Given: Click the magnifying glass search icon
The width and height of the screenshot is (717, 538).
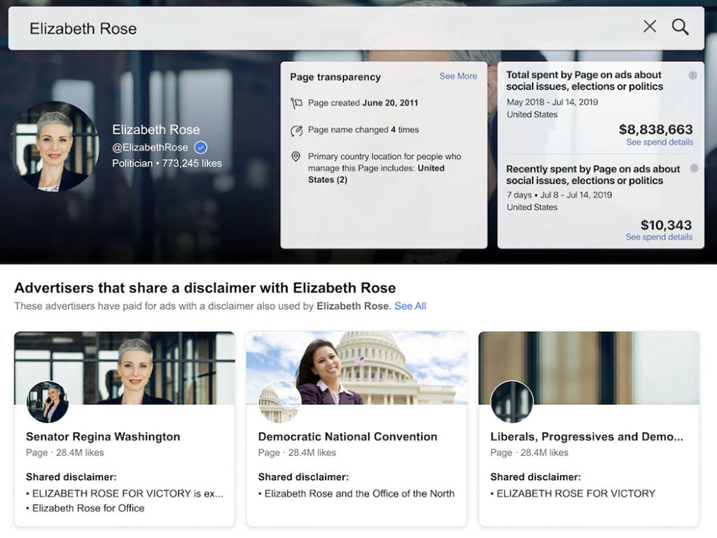Looking at the screenshot, I should (680, 27).
